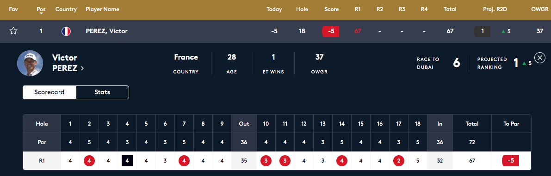
Task: Click the chevron next to PEREZ name
Action: pos(82,69)
